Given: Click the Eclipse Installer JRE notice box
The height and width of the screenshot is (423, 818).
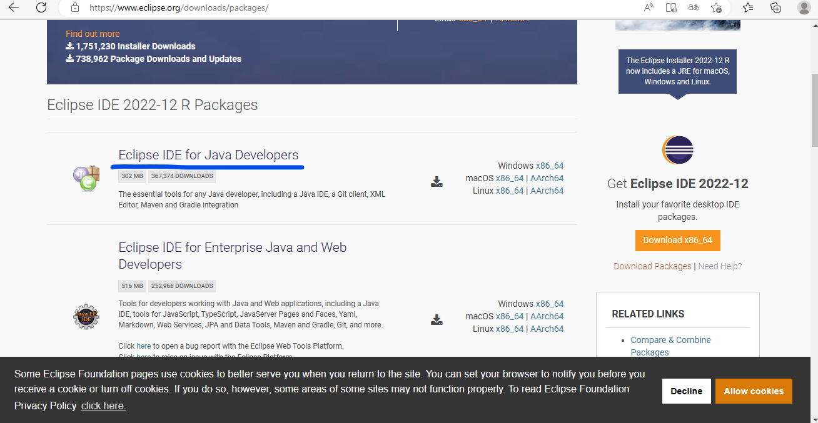Looking at the screenshot, I should [x=677, y=71].
